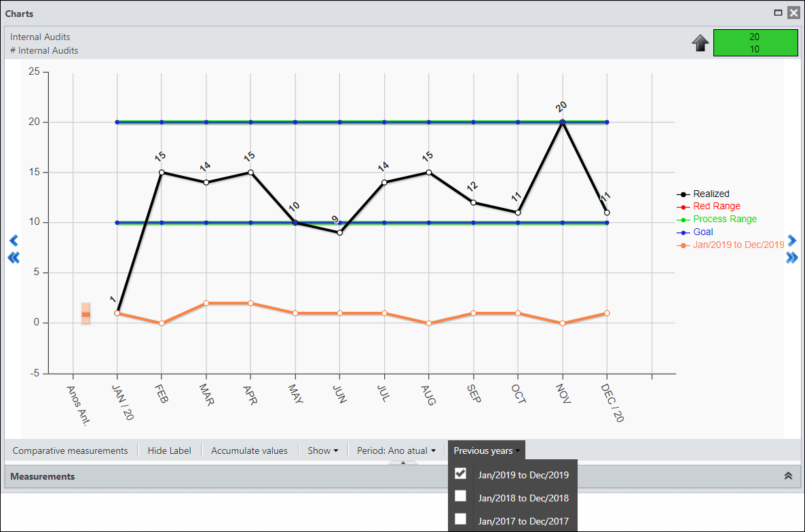
Task: Click the black upward trend arrow icon
Action: [x=700, y=43]
